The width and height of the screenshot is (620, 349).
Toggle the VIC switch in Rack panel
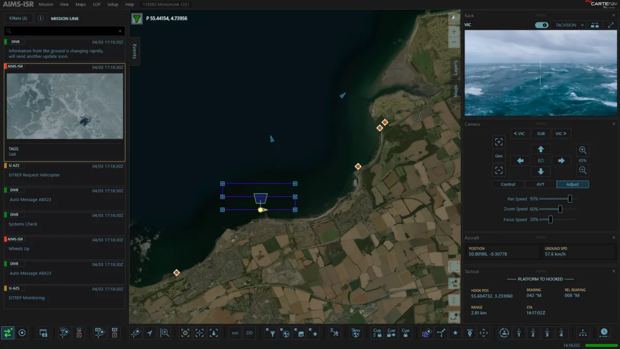pyautogui.click(x=541, y=25)
